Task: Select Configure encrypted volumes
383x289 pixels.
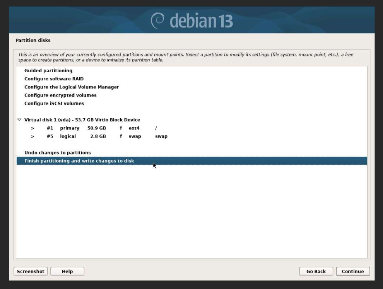Action: point(192,95)
